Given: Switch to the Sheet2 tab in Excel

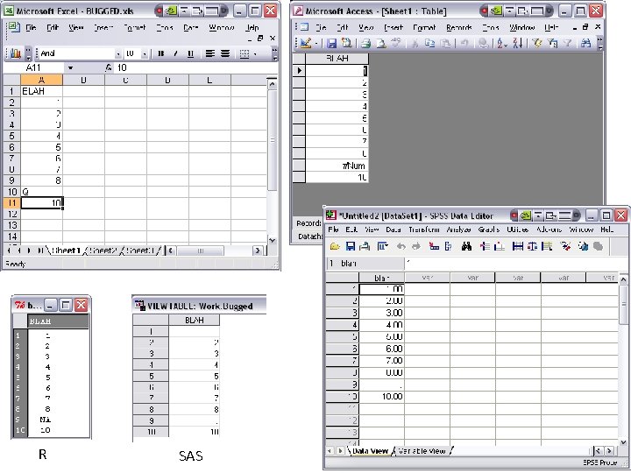Looking at the screenshot, I should [103, 251].
